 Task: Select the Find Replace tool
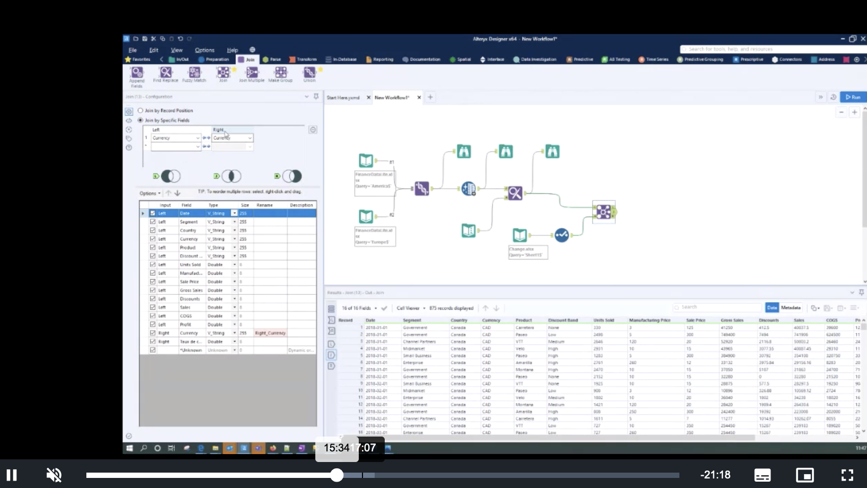(x=165, y=75)
